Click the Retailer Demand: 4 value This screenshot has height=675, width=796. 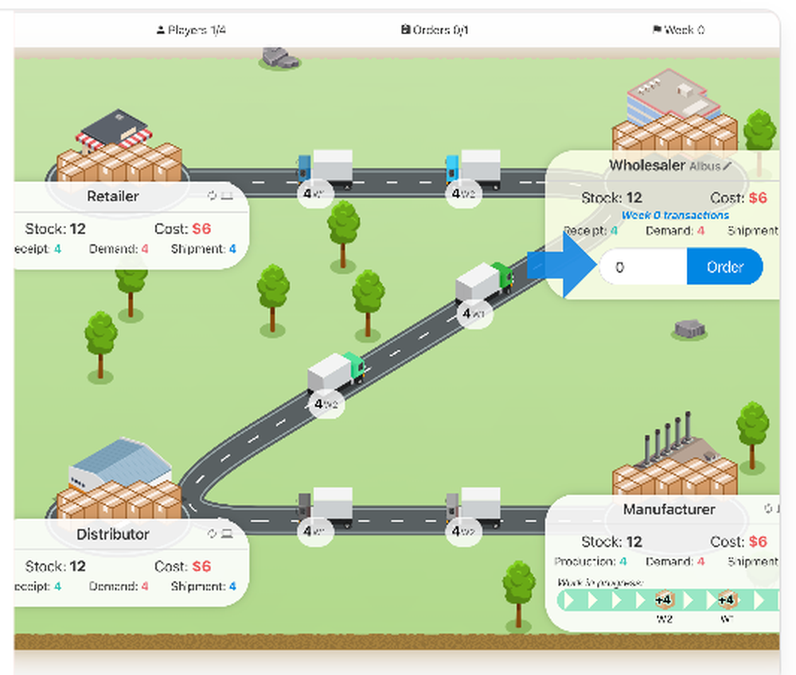119,249
